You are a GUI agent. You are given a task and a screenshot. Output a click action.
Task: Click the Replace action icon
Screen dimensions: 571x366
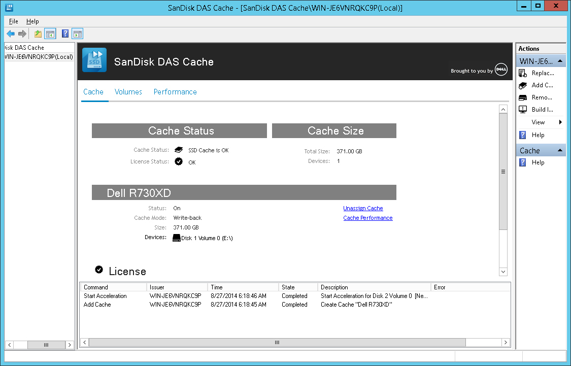point(523,73)
